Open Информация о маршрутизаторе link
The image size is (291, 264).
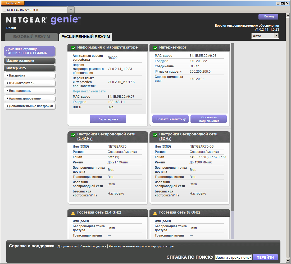[107, 48]
